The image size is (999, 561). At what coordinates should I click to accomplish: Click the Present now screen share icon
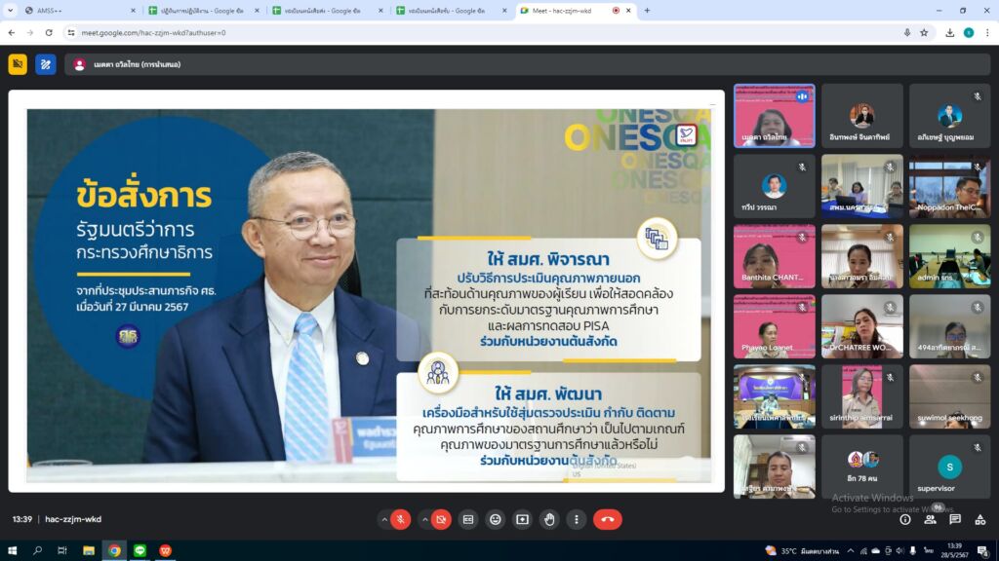[523, 519]
